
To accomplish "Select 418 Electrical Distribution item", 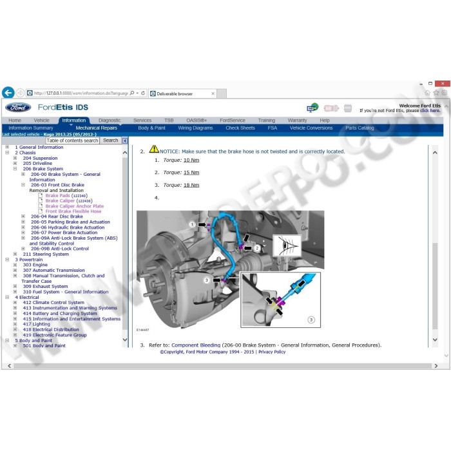I will [x=51, y=329].
